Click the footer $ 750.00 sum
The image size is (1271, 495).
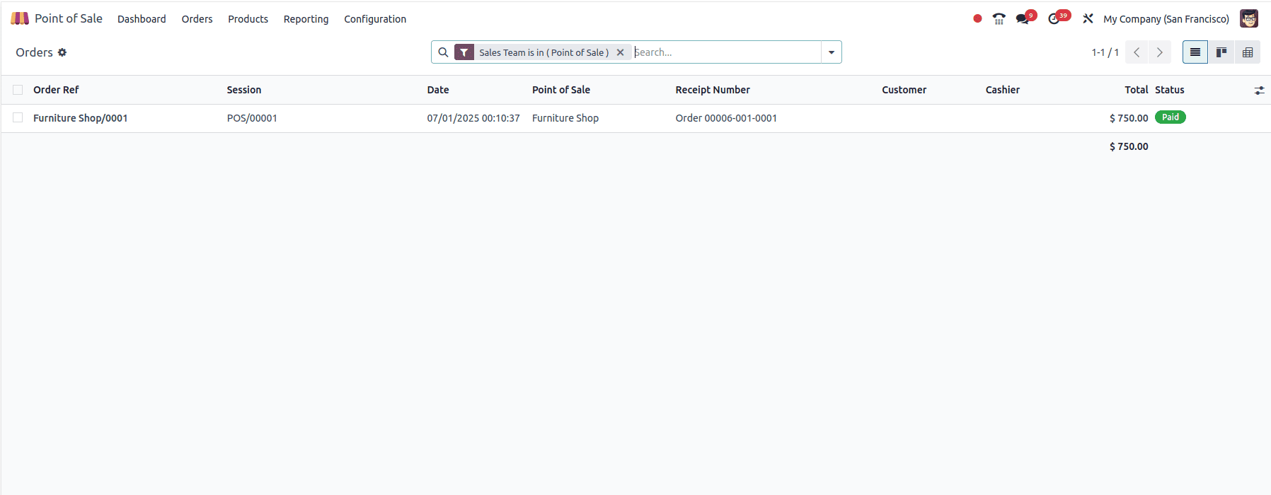click(x=1129, y=146)
